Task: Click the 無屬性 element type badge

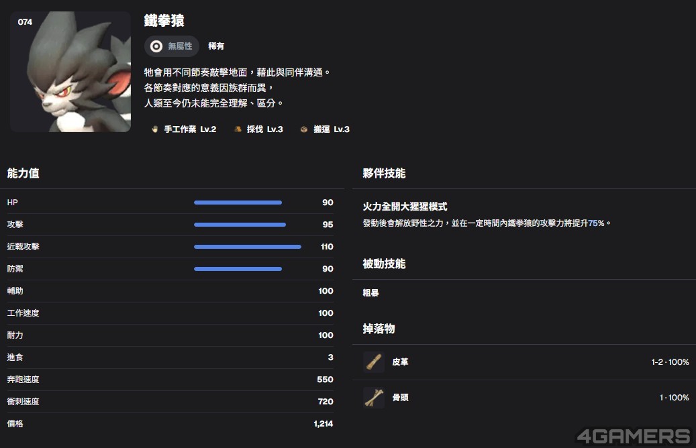Action: pos(171,46)
